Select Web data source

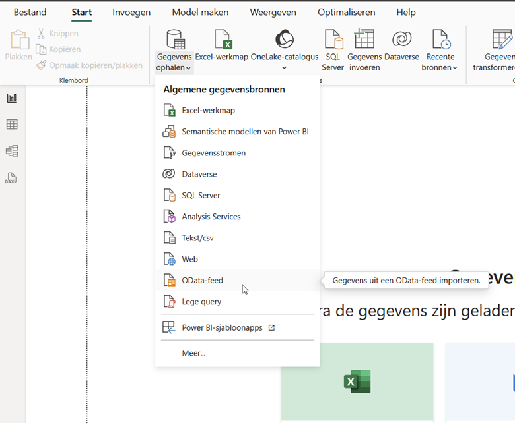[237, 259]
